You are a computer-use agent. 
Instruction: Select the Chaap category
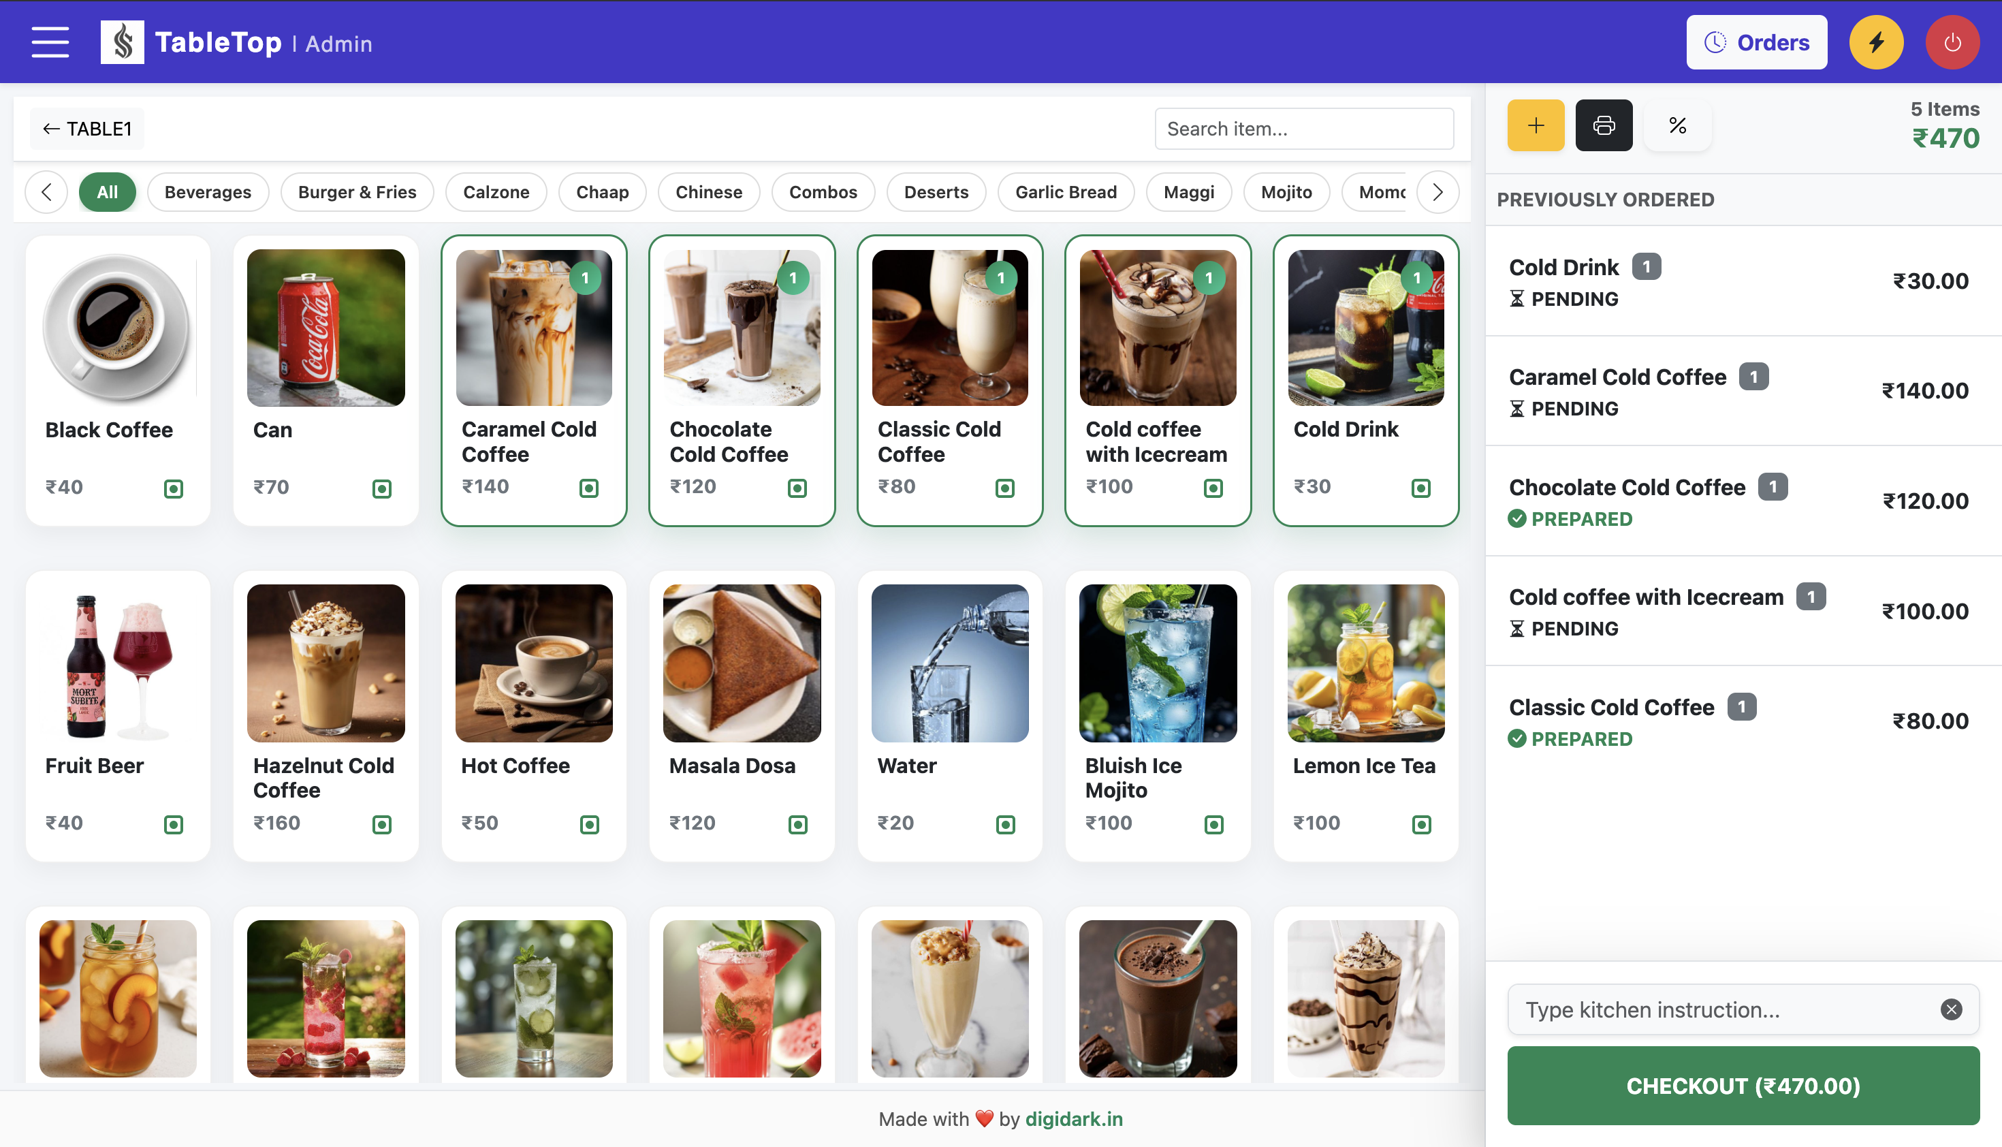[603, 192]
